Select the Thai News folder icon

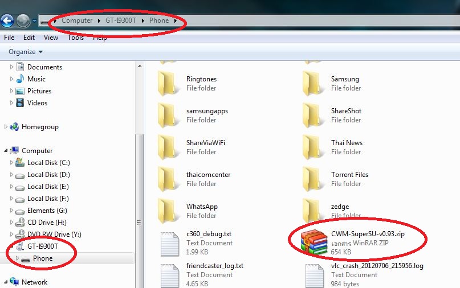click(x=312, y=147)
